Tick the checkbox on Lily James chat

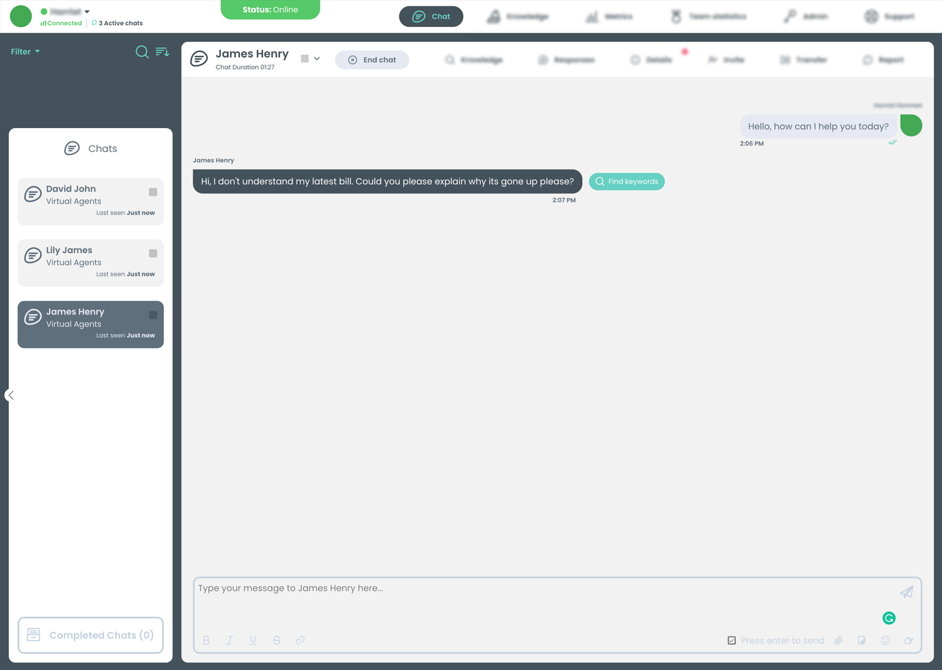click(x=153, y=254)
